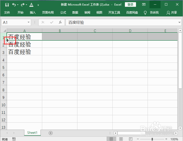The height and width of the screenshot is (141, 183).
Task: Click the 100% zoom level text
Action: (174, 139)
